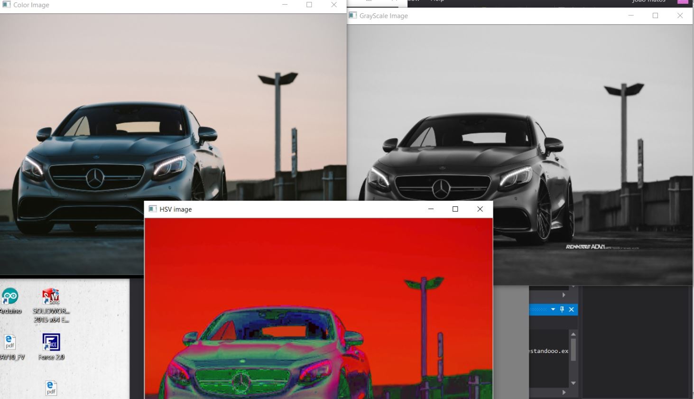Maximize the HSV image window
Image resolution: width=694 pixels, height=399 pixels.
click(455, 209)
